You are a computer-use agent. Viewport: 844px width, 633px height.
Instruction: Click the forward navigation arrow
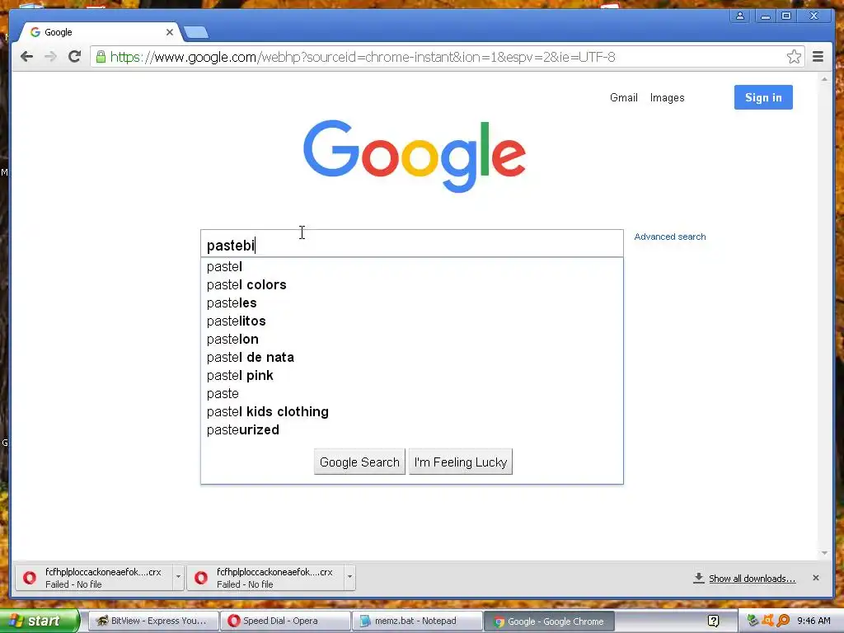[x=50, y=57]
